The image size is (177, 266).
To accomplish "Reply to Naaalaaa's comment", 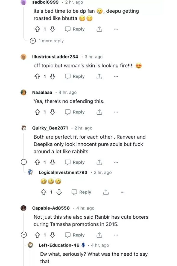I will (75, 112).
